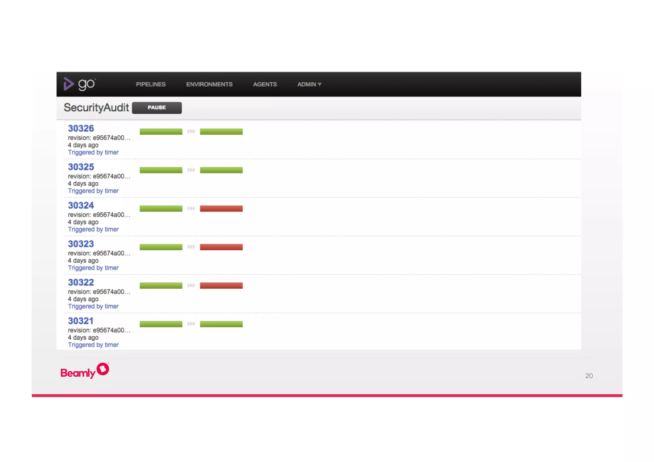Click first green stage bar of run 30326
Image resolution: width=654 pixels, height=462 pixels.
click(x=161, y=132)
